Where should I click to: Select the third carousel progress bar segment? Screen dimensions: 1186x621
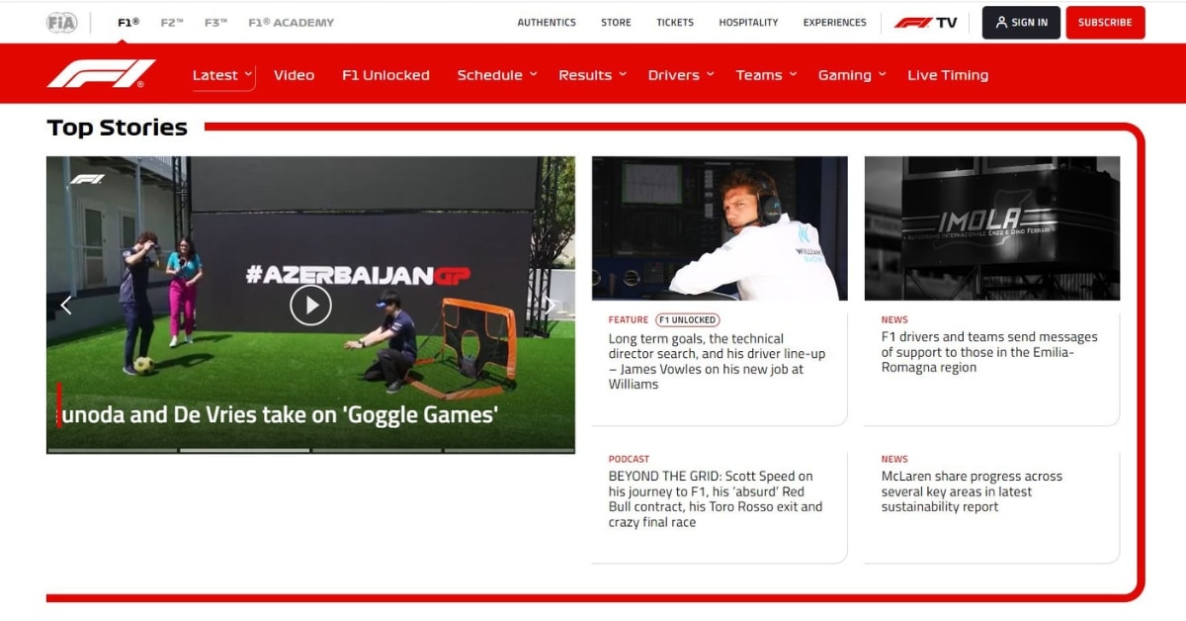(377, 450)
